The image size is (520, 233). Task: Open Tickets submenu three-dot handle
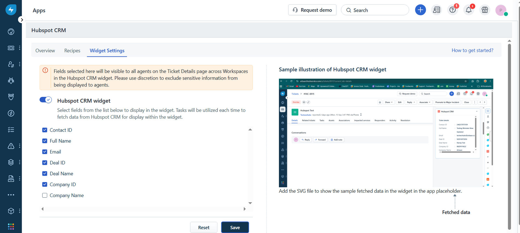[20, 48]
